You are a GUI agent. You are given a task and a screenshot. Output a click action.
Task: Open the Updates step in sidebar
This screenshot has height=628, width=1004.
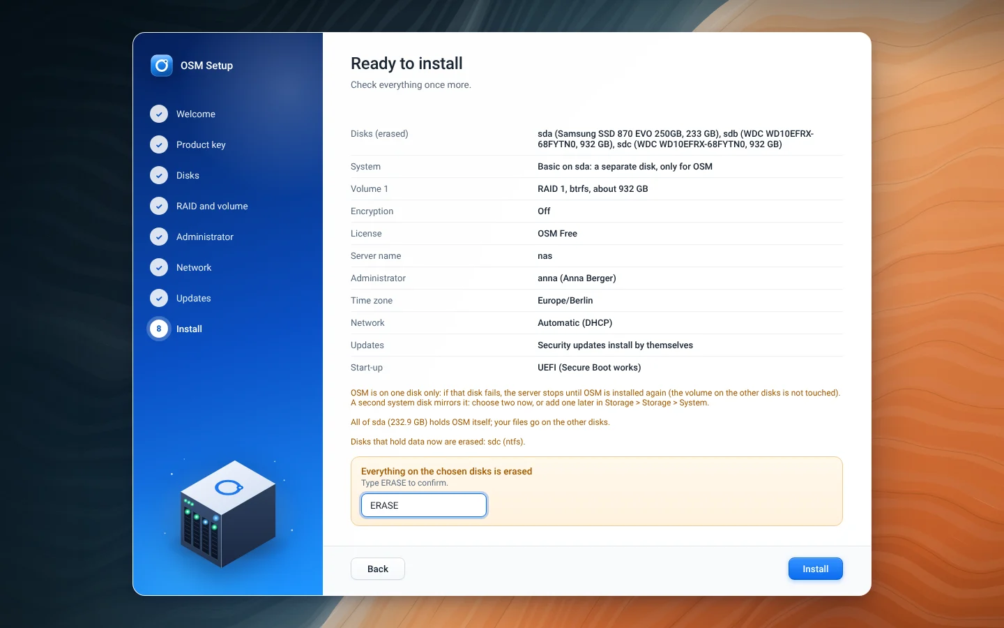point(194,298)
